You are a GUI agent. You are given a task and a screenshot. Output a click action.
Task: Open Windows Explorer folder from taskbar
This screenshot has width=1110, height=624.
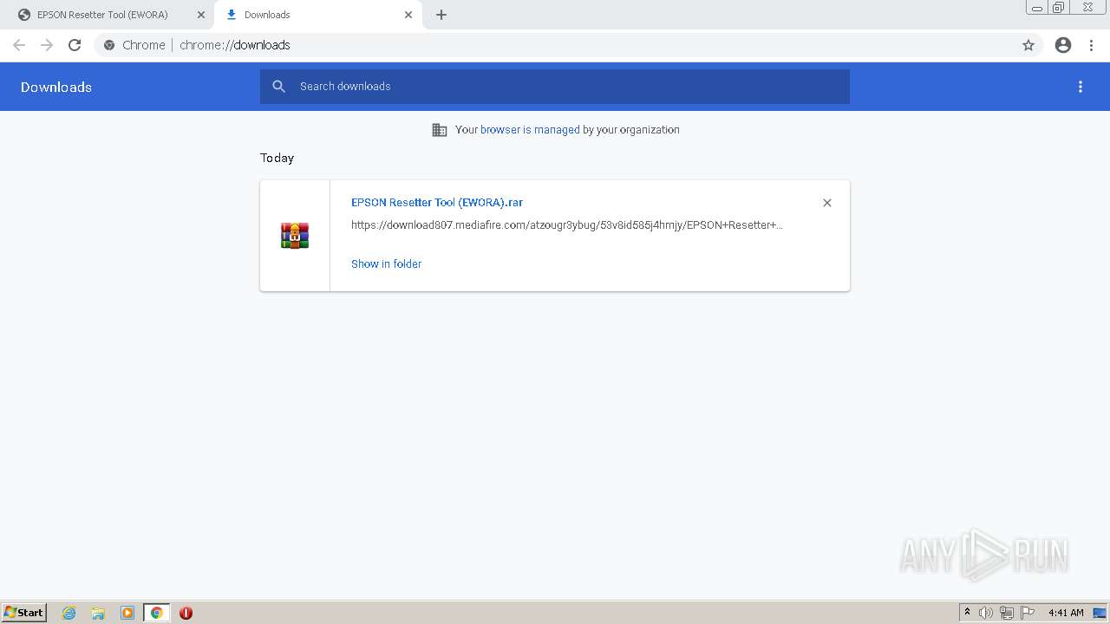click(x=98, y=613)
